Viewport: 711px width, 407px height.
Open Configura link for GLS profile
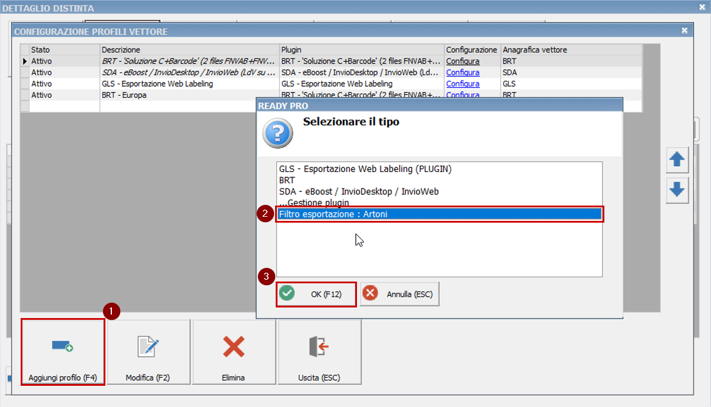coord(462,84)
